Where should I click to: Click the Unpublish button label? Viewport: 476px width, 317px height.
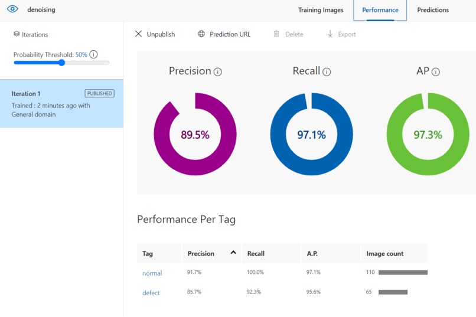coord(161,34)
